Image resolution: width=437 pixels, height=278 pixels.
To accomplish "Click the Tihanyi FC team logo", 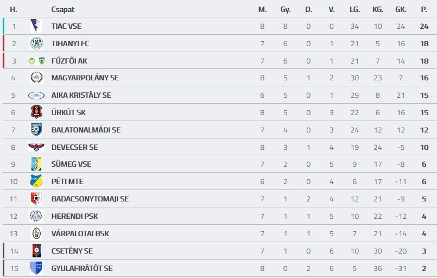I will point(36,43).
